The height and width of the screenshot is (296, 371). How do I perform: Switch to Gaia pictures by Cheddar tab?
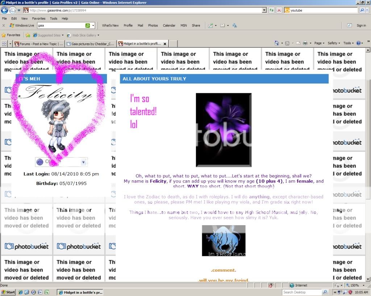[x=90, y=44]
